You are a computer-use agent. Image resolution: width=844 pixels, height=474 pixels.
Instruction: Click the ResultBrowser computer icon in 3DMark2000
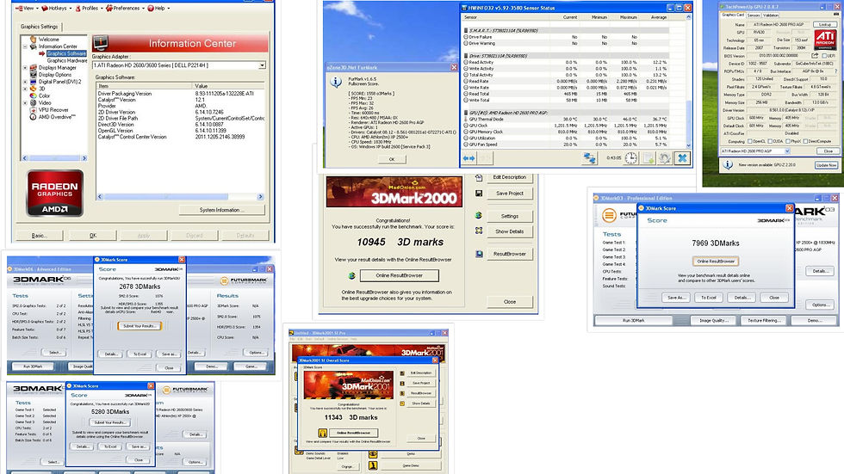point(479,254)
